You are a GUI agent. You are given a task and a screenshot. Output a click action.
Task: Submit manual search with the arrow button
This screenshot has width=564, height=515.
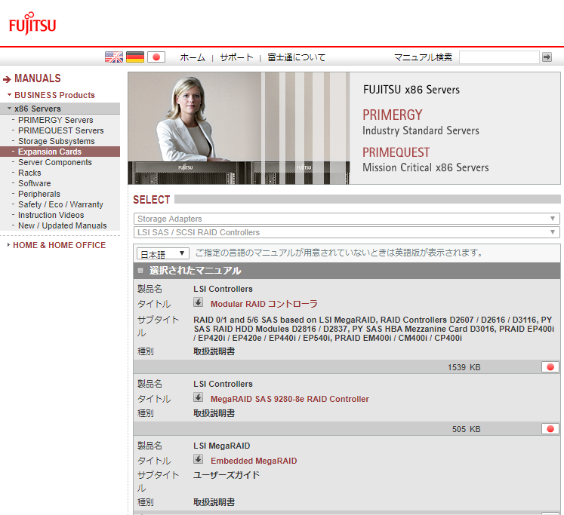click(547, 57)
